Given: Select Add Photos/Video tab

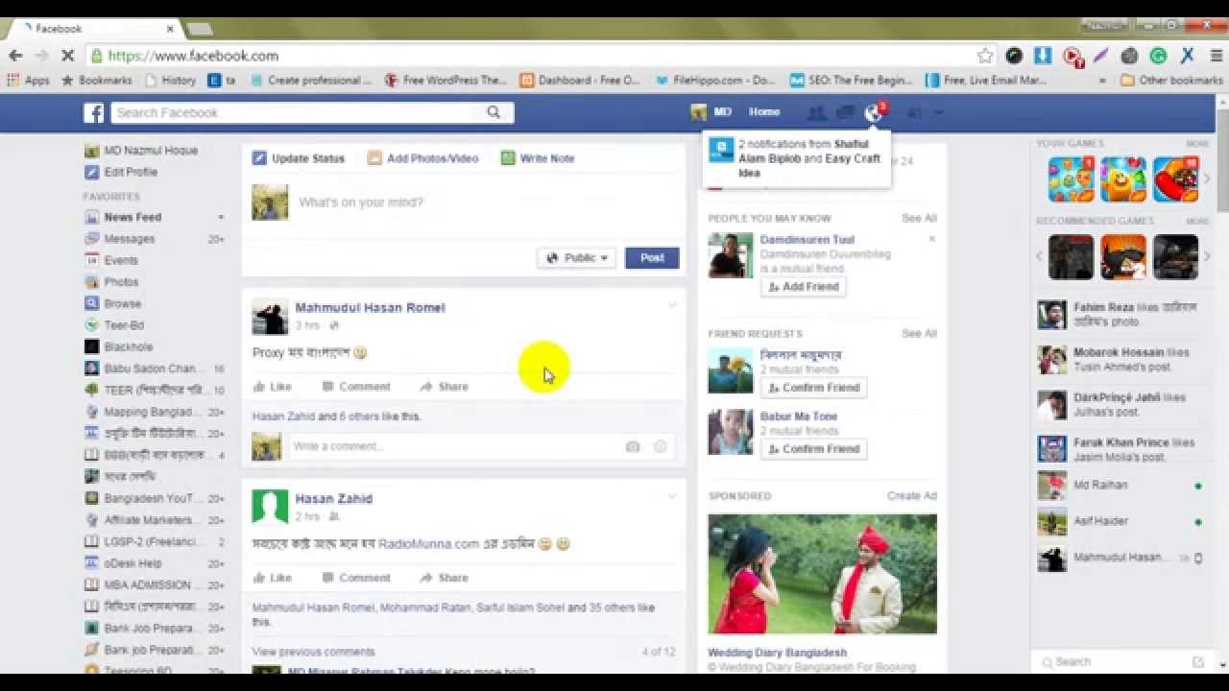Looking at the screenshot, I should 423,158.
